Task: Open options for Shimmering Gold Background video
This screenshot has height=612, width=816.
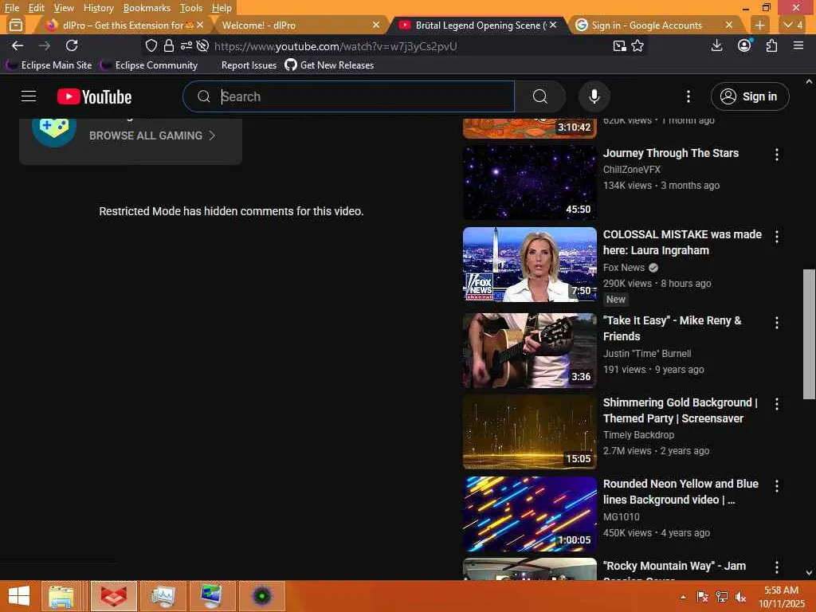Action: [776, 404]
